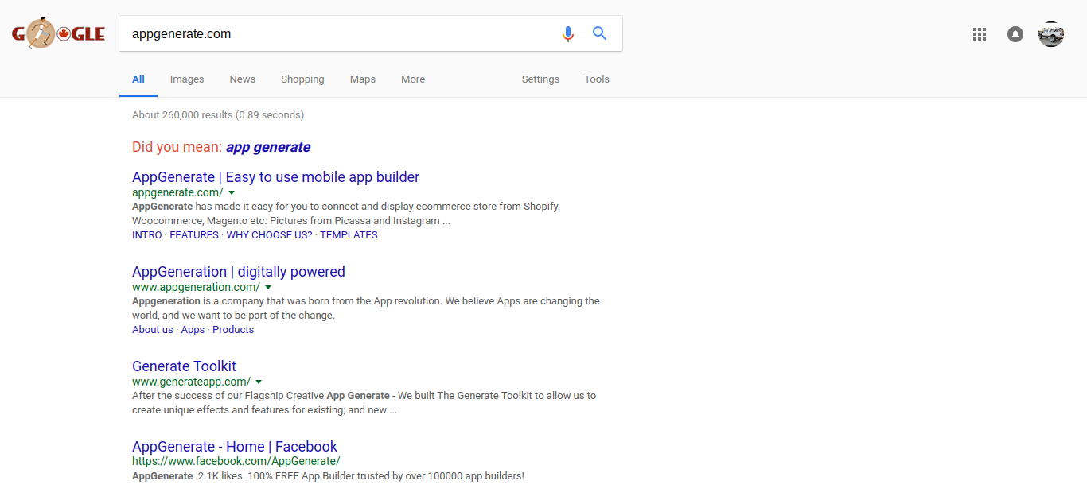Open the FEATURES sitelink
Screen dimensions: 1087x500
coord(194,235)
